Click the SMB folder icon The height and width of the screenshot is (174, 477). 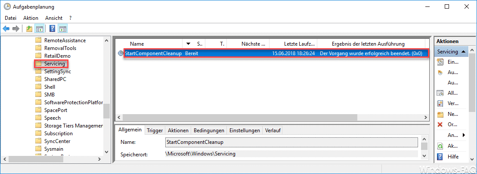coord(38,95)
